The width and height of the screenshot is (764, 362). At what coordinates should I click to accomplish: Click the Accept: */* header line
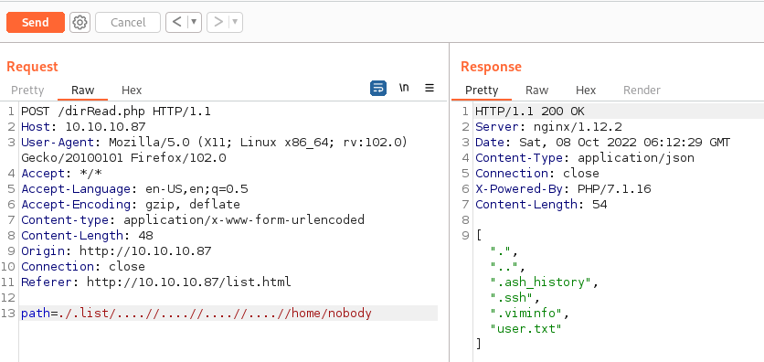coord(61,174)
